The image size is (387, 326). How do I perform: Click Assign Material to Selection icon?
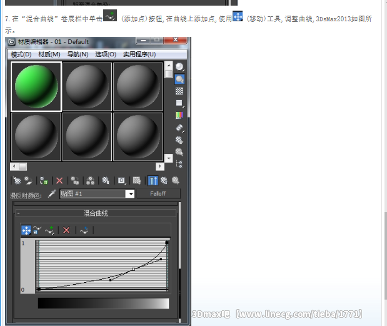[x=44, y=181]
